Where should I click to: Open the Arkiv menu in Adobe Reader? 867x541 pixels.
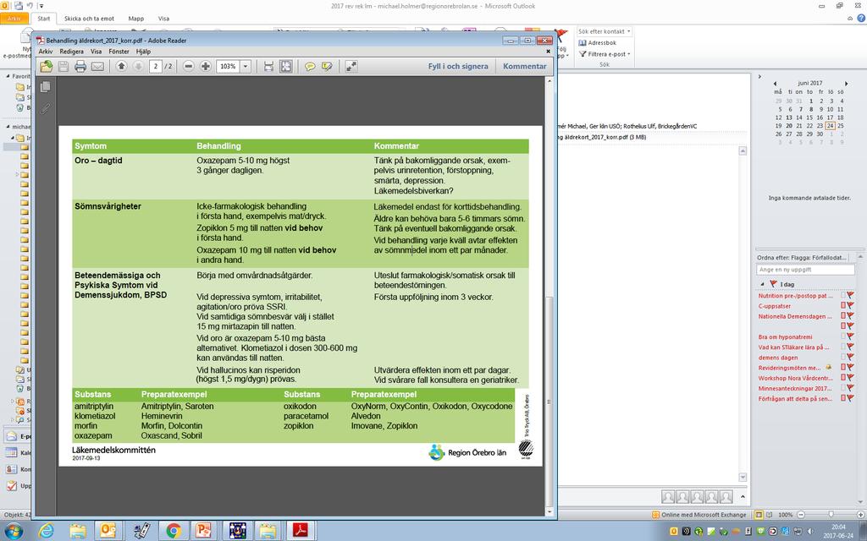pyautogui.click(x=46, y=52)
